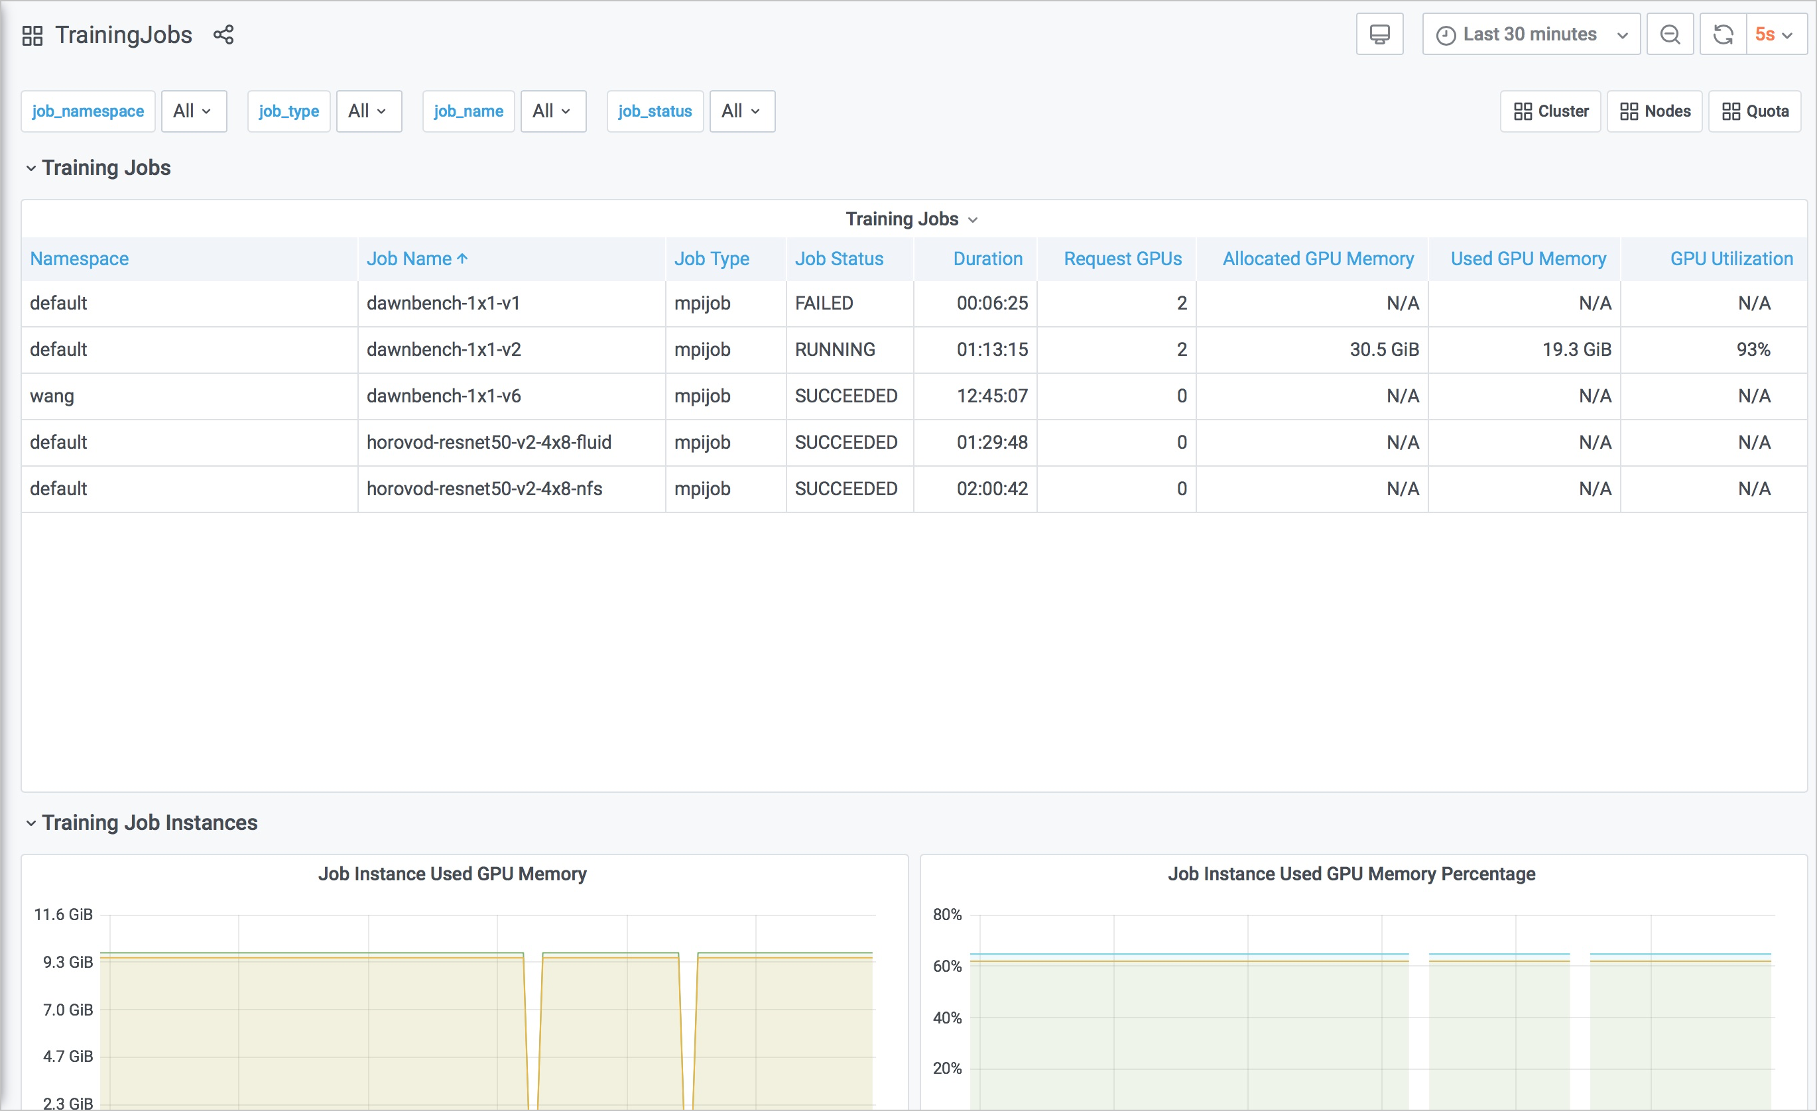Open the Nodes dashboard link
The image size is (1817, 1111).
[1654, 111]
